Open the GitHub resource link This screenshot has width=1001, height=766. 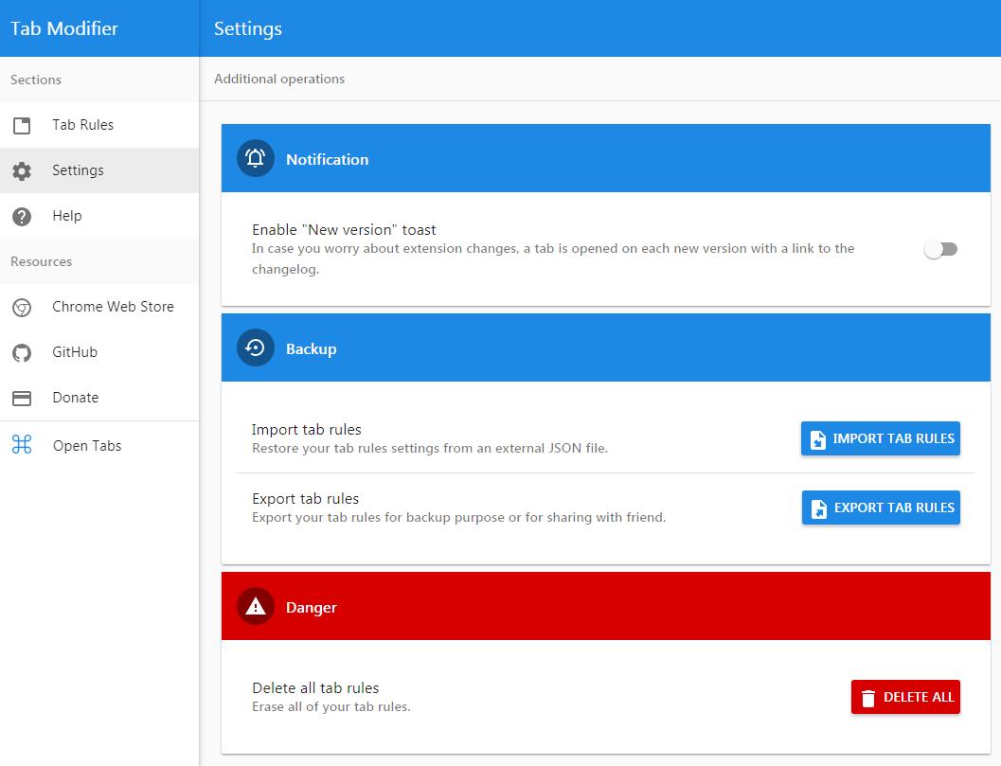tap(73, 351)
